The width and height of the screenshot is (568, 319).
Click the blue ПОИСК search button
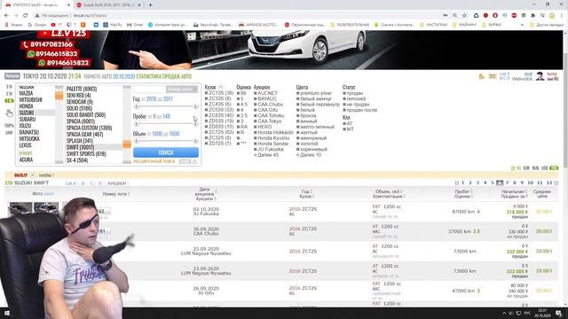click(x=166, y=152)
